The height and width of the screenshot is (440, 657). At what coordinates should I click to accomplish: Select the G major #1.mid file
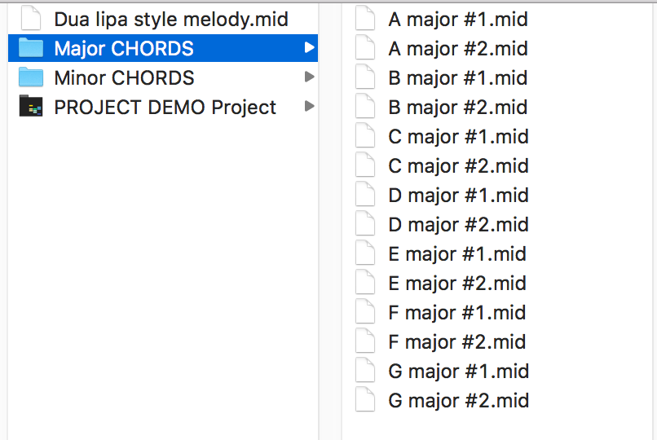(x=458, y=372)
